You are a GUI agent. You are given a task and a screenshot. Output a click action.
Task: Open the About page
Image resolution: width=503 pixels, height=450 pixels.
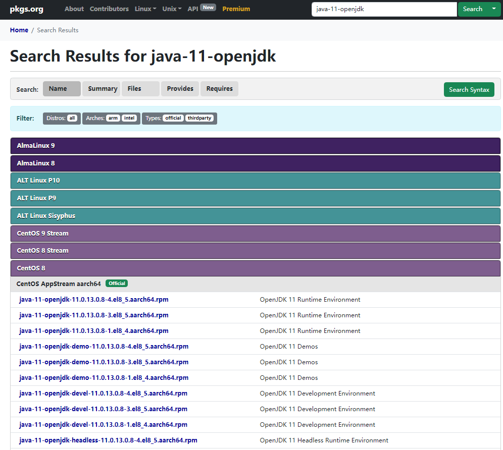pos(74,9)
